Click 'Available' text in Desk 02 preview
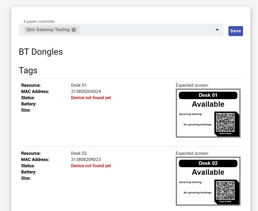This screenshot has height=211, width=258. click(208, 172)
